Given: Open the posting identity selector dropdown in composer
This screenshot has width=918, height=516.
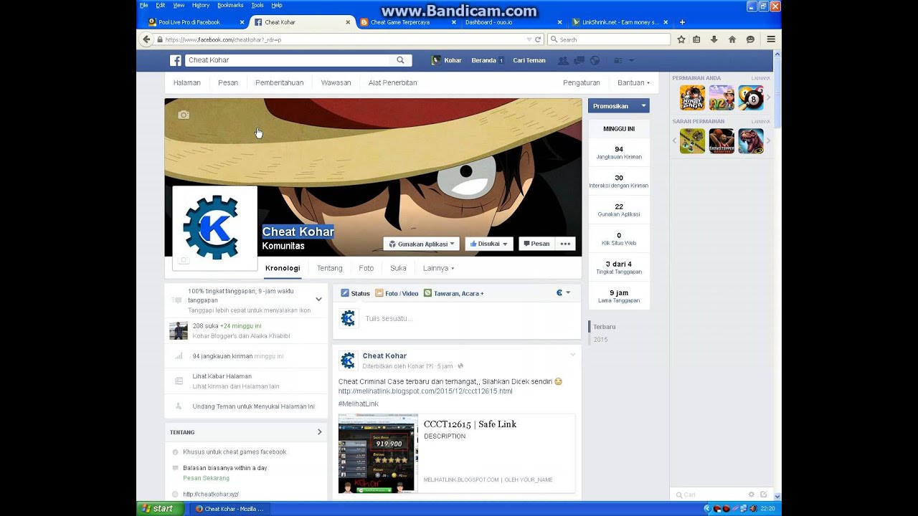Looking at the screenshot, I should pyautogui.click(x=564, y=293).
